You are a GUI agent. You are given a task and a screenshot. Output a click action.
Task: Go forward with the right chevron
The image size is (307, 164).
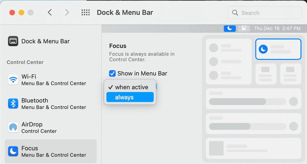pos(67,13)
